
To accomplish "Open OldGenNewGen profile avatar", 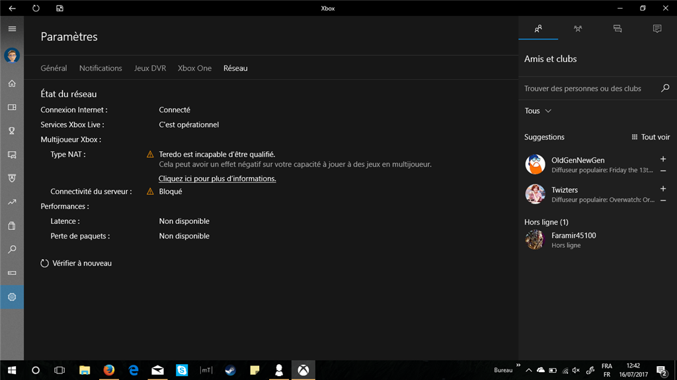I will (535, 164).
